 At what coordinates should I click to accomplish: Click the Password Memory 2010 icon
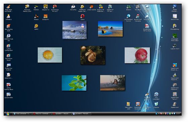(27, 8)
